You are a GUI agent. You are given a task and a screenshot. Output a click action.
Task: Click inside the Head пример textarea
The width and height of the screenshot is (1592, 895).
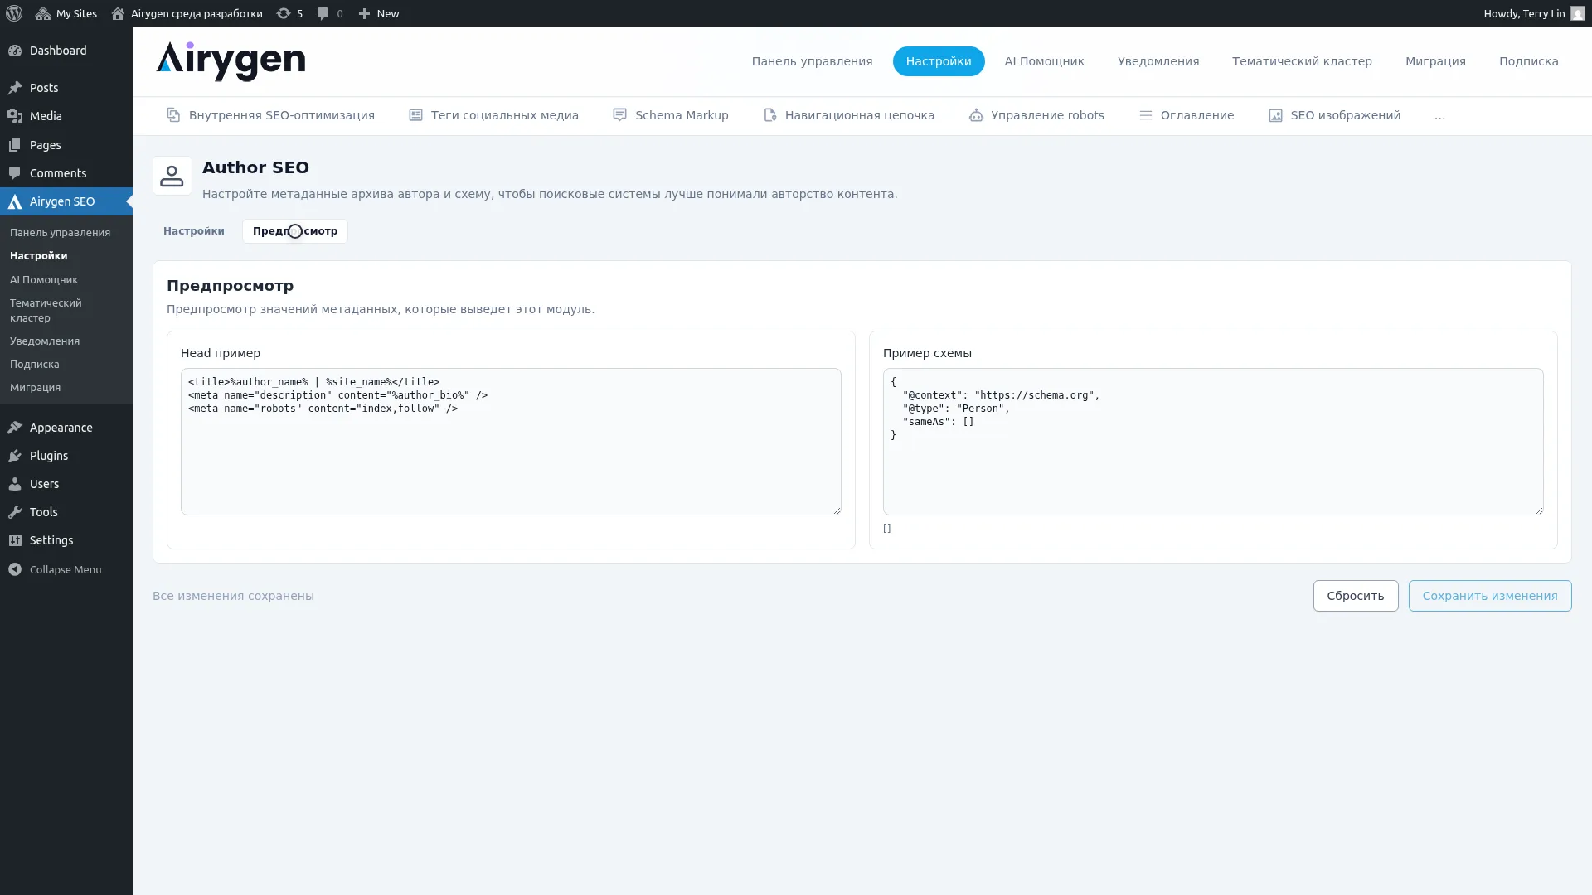point(511,442)
